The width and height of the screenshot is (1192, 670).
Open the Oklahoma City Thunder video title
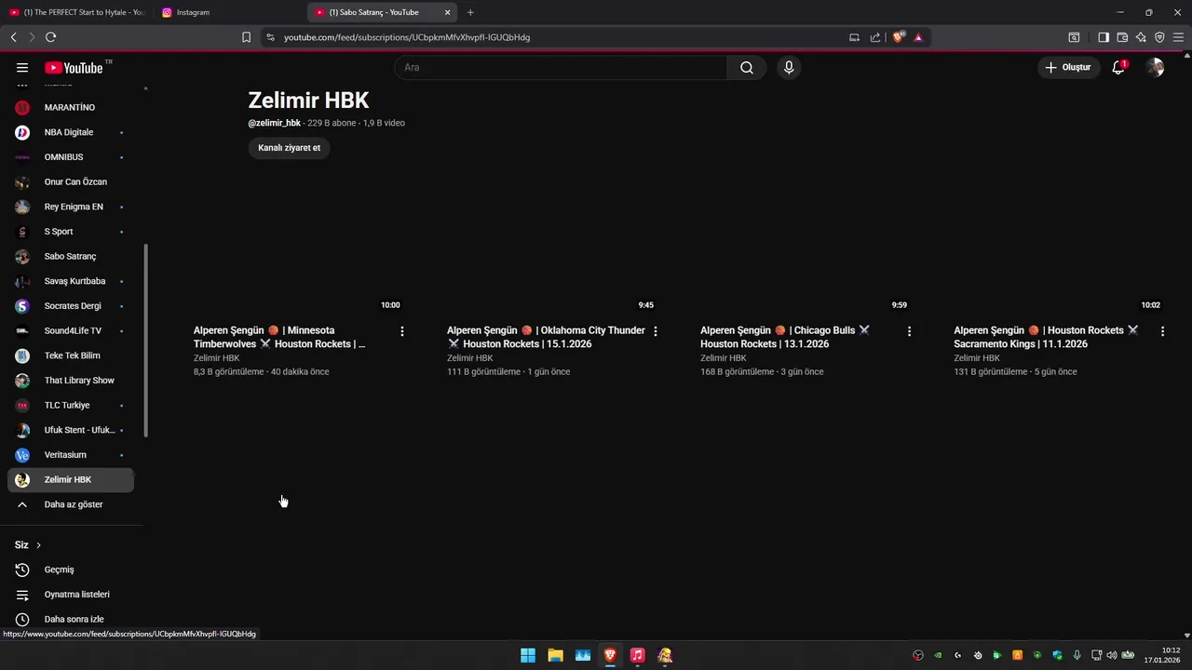(546, 337)
